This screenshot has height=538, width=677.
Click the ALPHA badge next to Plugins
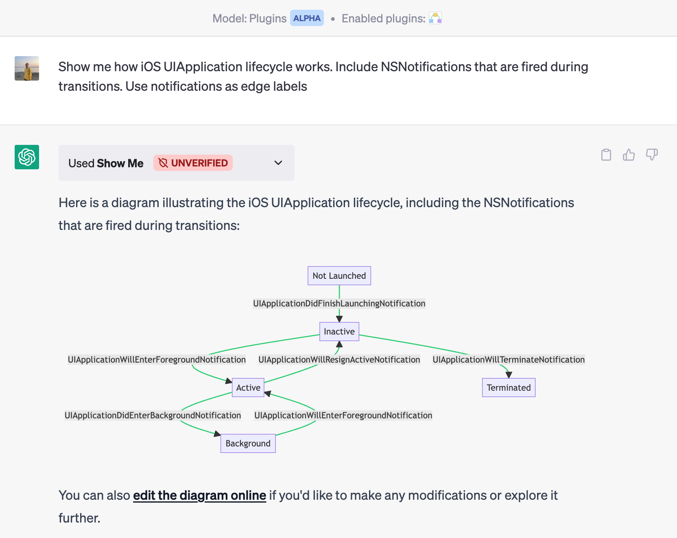307,18
